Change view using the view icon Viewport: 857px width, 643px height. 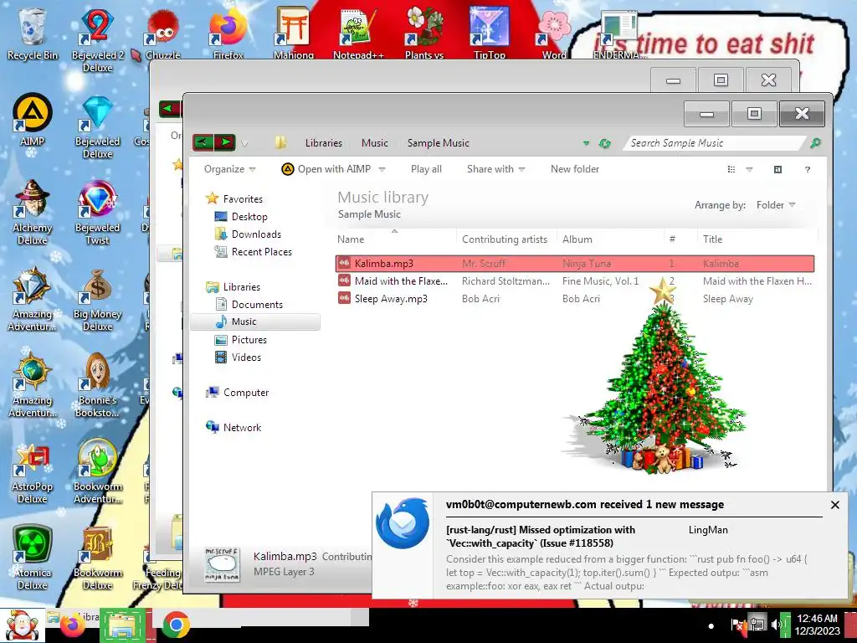click(x=731, y=169)
